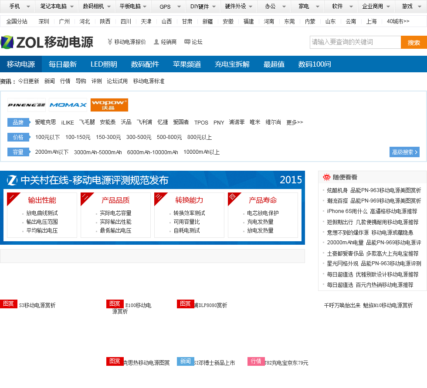Open the 今日更新 news link

[x=29, y=81]
